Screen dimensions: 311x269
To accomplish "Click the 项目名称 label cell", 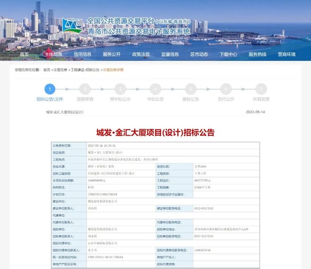I will [x=69, y=152].
